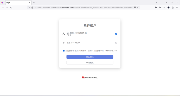Viewport: 180px width, 96px height.
Task: Bookmark this page with star icon
Action: pos(138,8)
